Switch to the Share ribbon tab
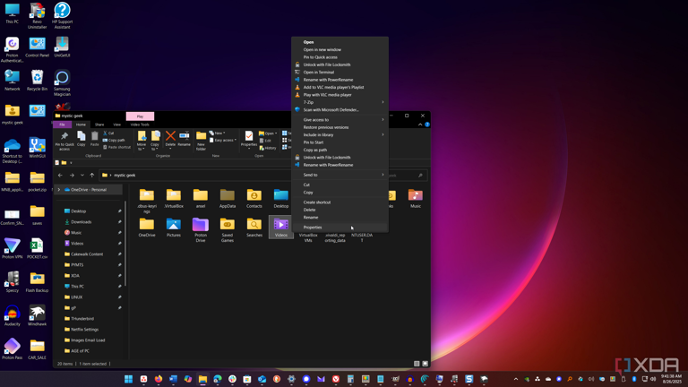 tap(99, 125)
